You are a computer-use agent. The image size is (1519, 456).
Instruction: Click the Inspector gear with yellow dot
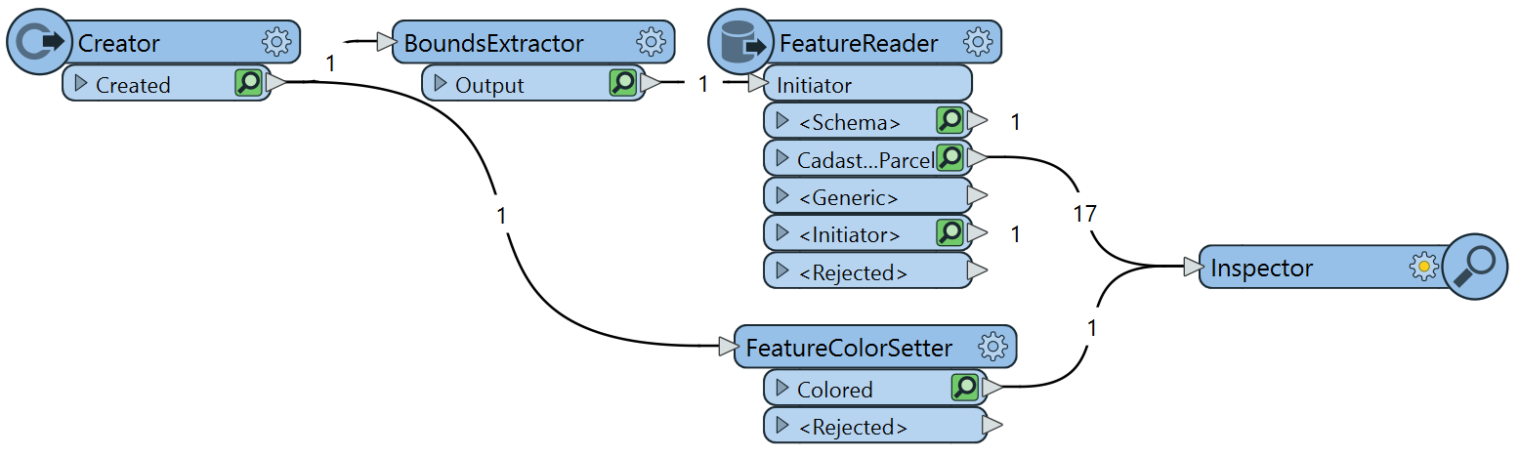coord(1424,267)
